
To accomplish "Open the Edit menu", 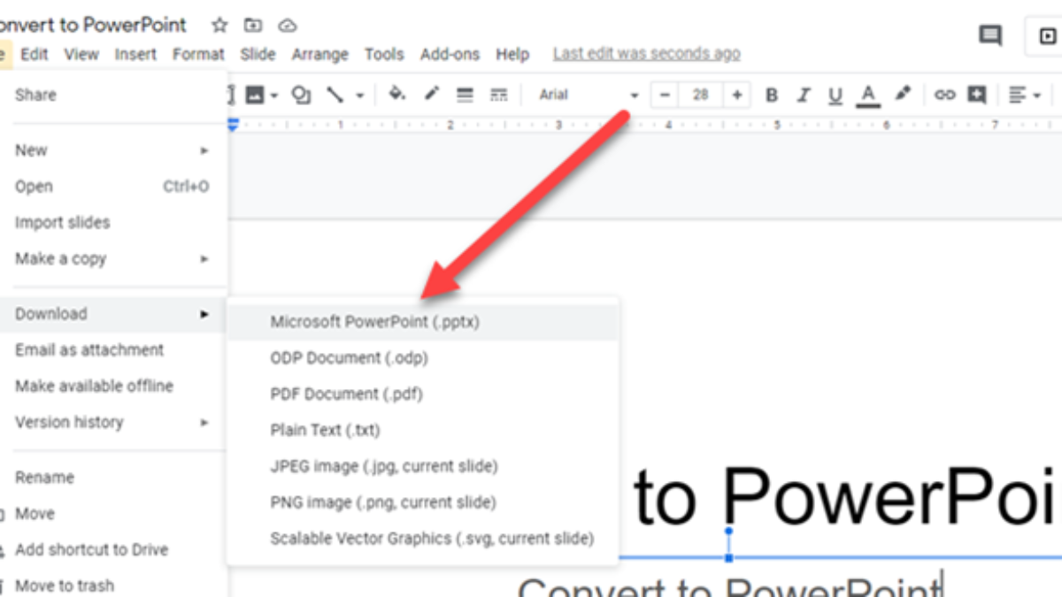I will point(35,54).
